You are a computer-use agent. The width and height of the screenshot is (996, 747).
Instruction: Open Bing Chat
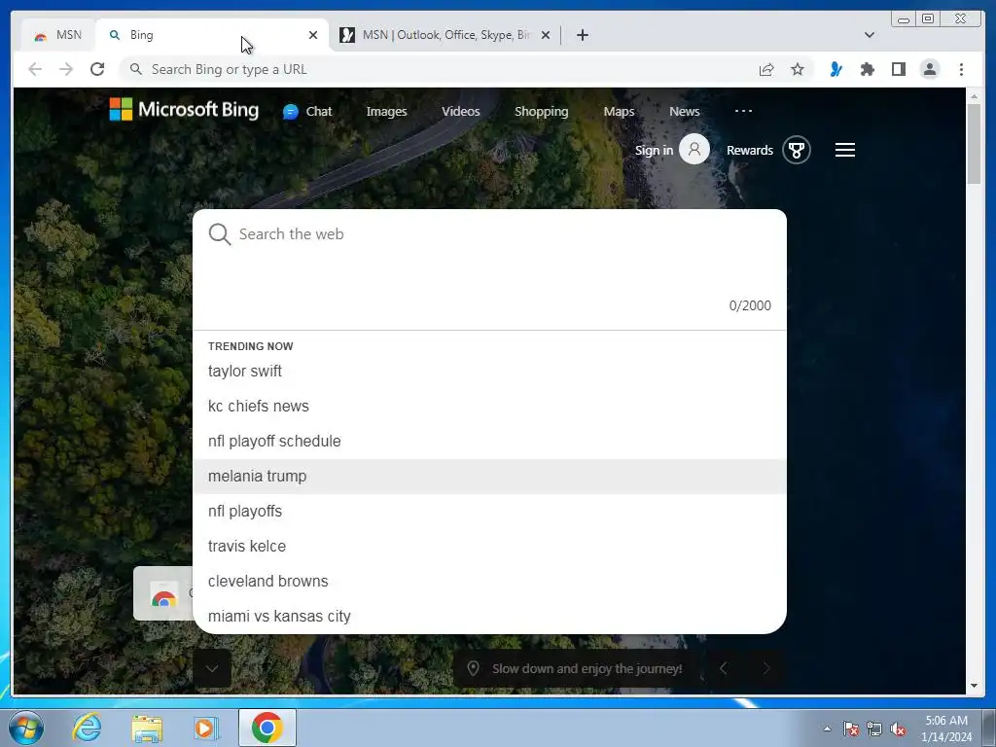point(307,111)
